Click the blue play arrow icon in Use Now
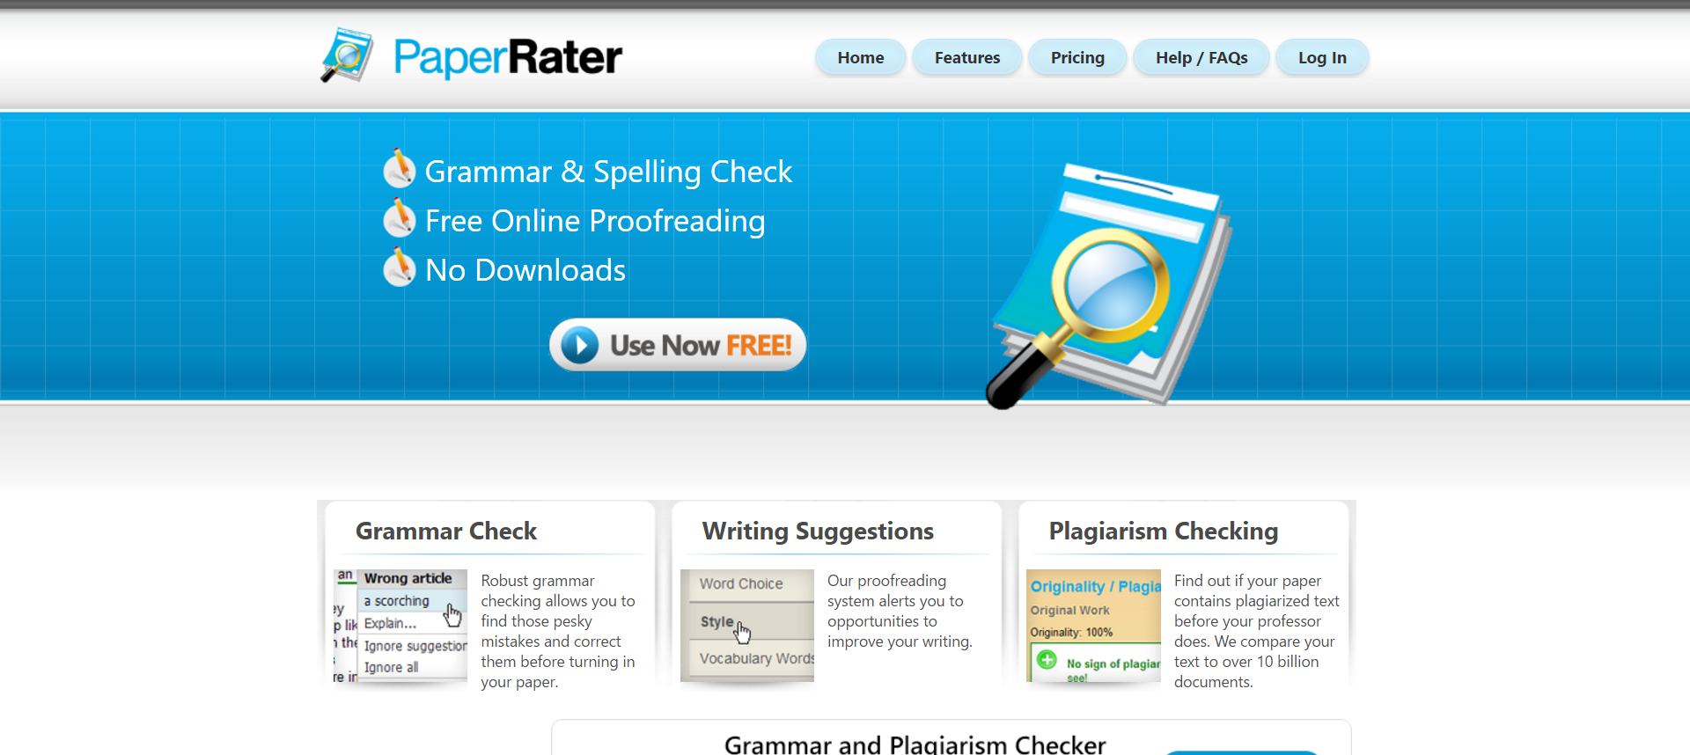 point(580,345)
